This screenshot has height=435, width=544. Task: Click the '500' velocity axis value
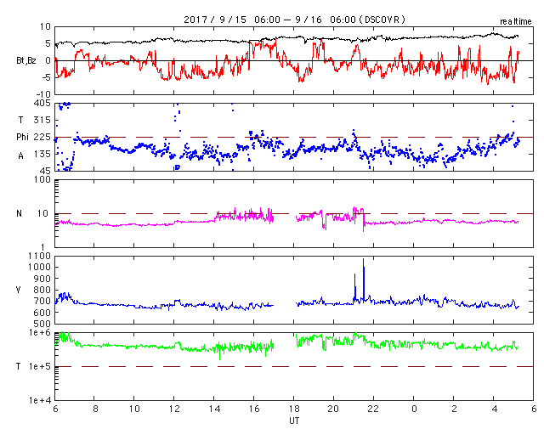click(x=43, y=324)
